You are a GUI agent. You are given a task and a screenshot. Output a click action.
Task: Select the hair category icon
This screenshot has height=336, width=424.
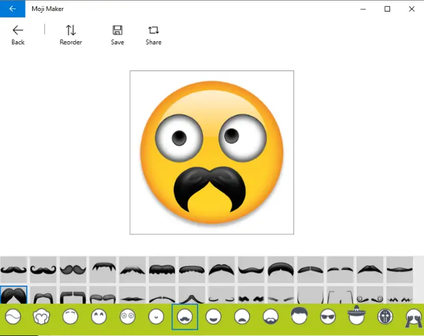coord(299,316)
